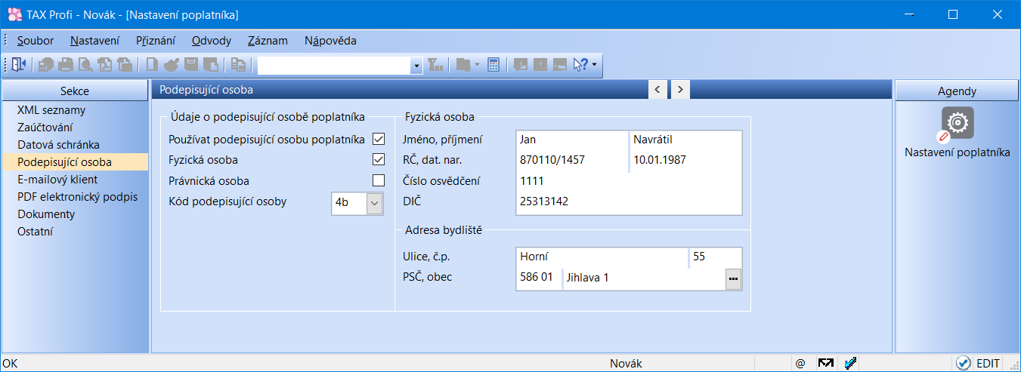This screenshot has width=1021, height=372.
Task: Open the calculator tool in toolbar
Action: (x=493, y=65)
